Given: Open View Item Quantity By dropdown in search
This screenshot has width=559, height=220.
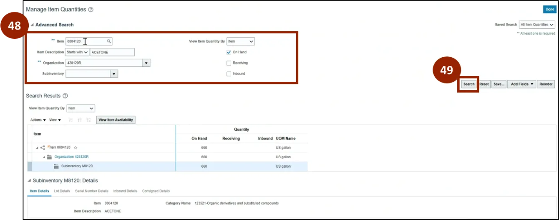Looking at the screenshot, I should 241,41.
